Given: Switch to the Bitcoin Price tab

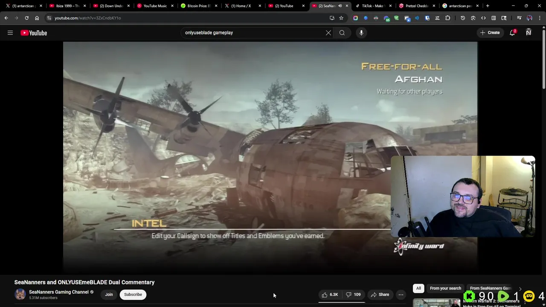Looking at the screenshot, I should click(199, 6).
